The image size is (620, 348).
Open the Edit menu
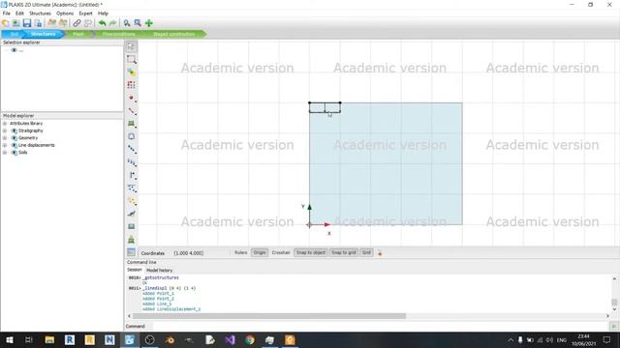(x=19, y=14)
